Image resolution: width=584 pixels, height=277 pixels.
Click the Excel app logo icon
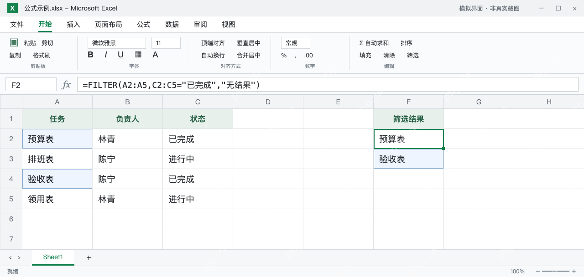tap(13, 8)
